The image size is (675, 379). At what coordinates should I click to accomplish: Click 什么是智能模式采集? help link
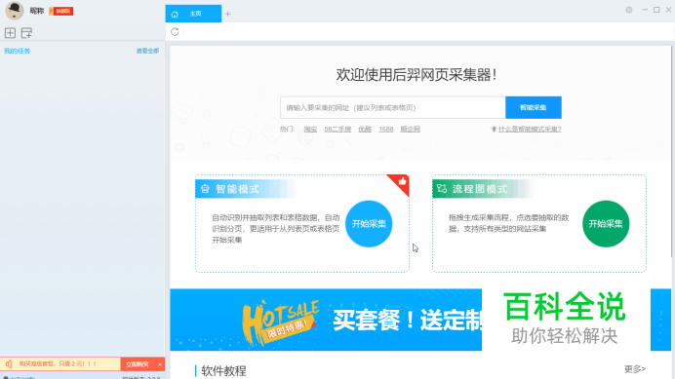[x=530, y=129]
